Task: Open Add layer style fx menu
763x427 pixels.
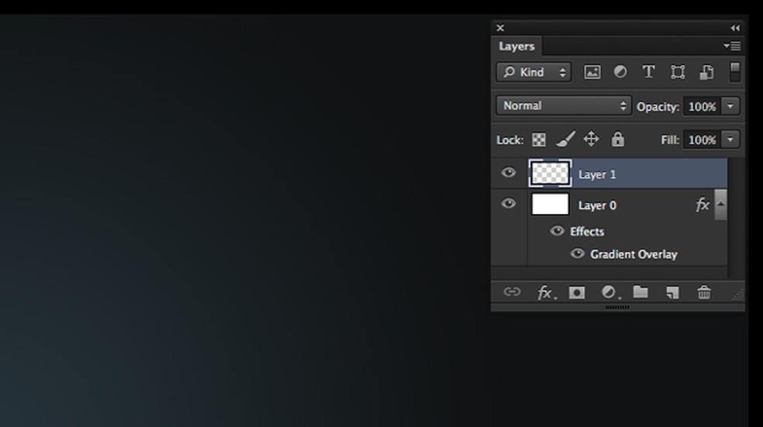Action: (x=545, y=292)
